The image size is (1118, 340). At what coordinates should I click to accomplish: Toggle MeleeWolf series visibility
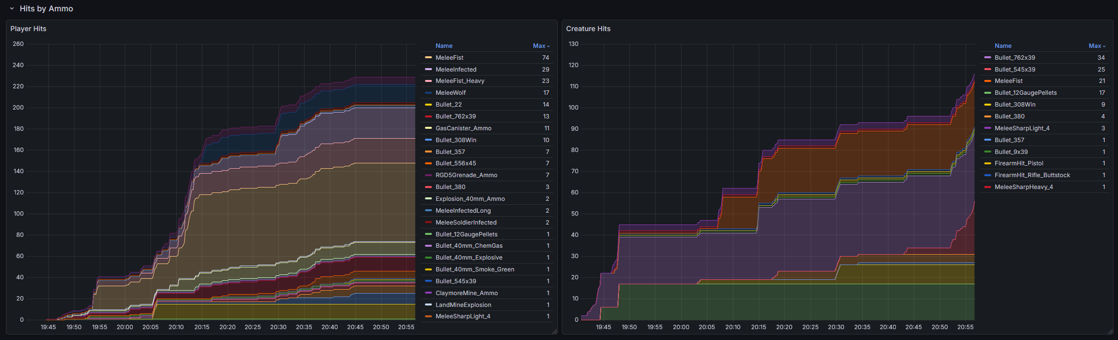click(450, 93)
